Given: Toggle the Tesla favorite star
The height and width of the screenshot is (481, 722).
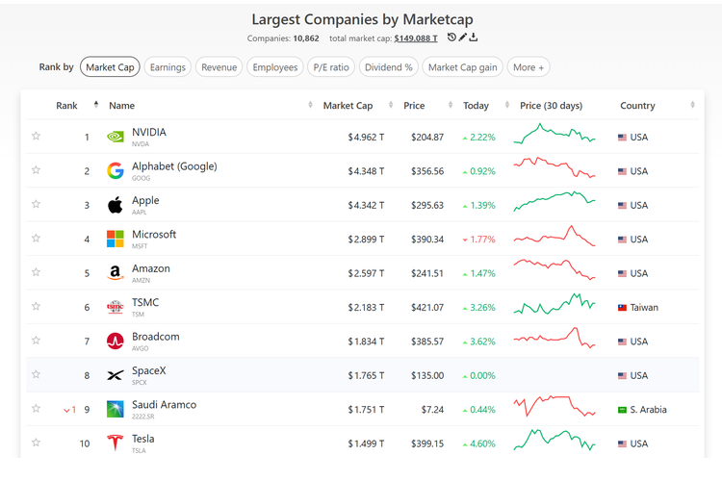Looking at the screenshot, I should coord(36,443).
